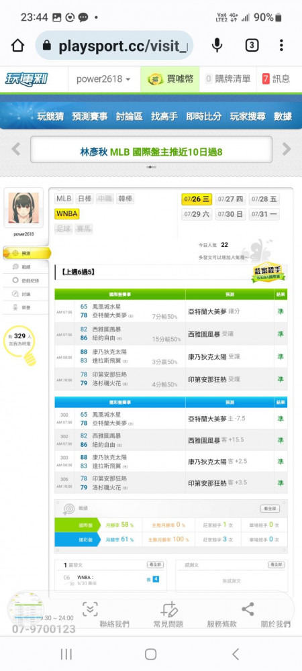Viewport: 302px width, 671px height.
Task: Select the 07/29 六 date option
Action: 197,214
